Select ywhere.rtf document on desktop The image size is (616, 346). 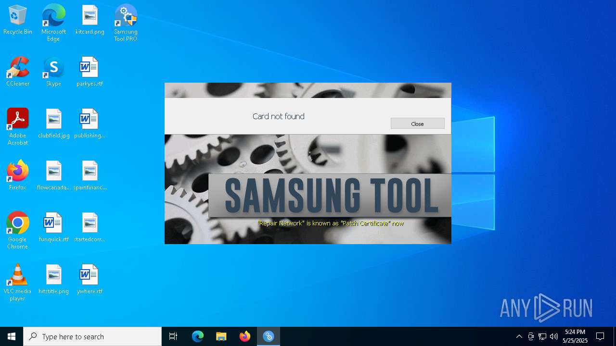(90, 280)
